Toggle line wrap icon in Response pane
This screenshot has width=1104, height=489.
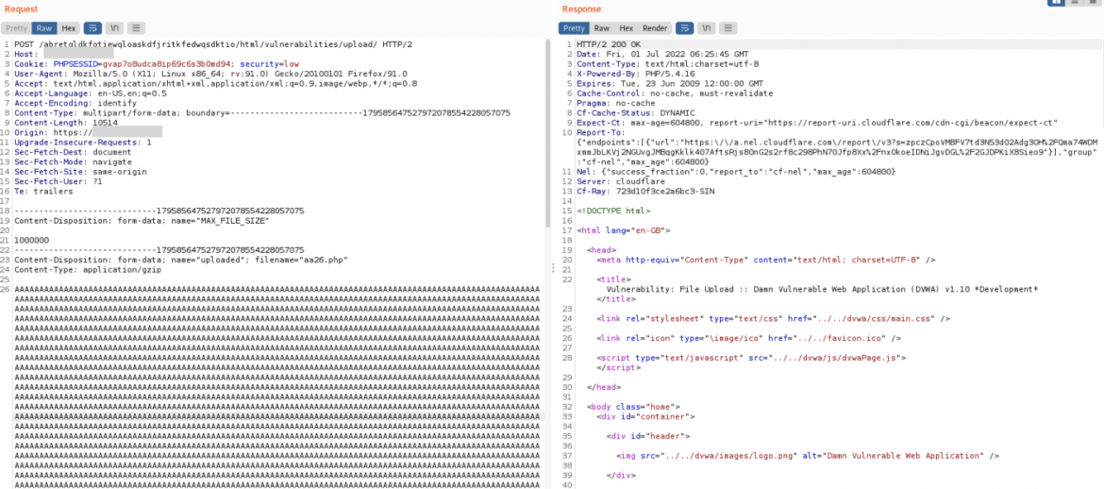684,28
